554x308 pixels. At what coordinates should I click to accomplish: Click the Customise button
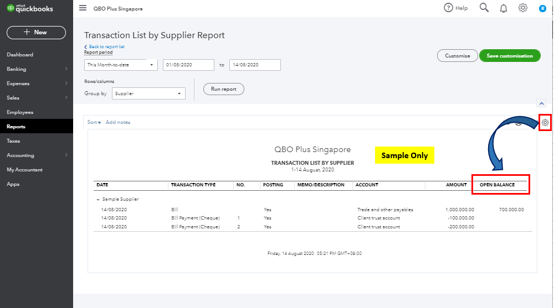(x=458, y=56)
